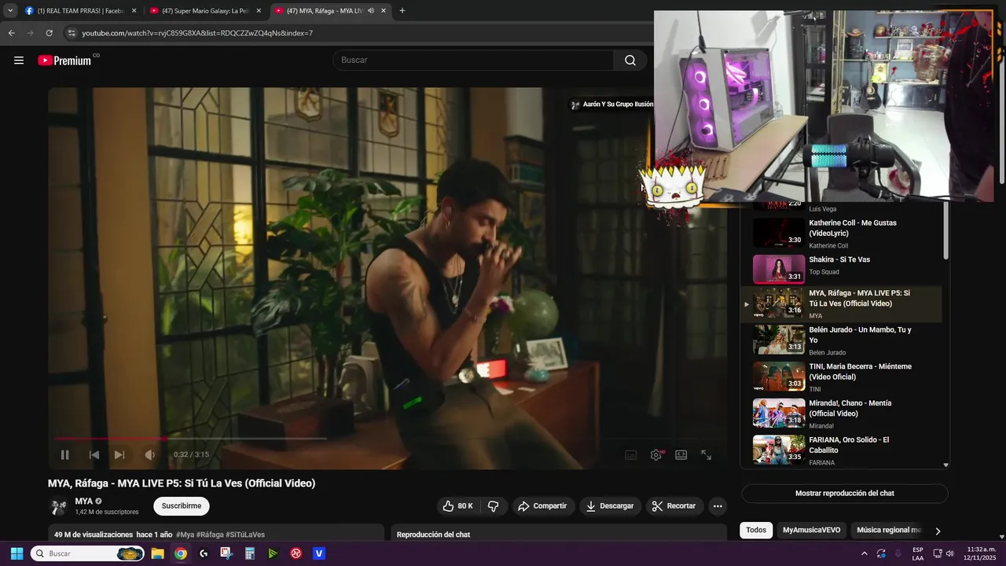This screenshot has height=566, width=1006.
Task: Click the Recortar clip button
Action: (674, 506)
